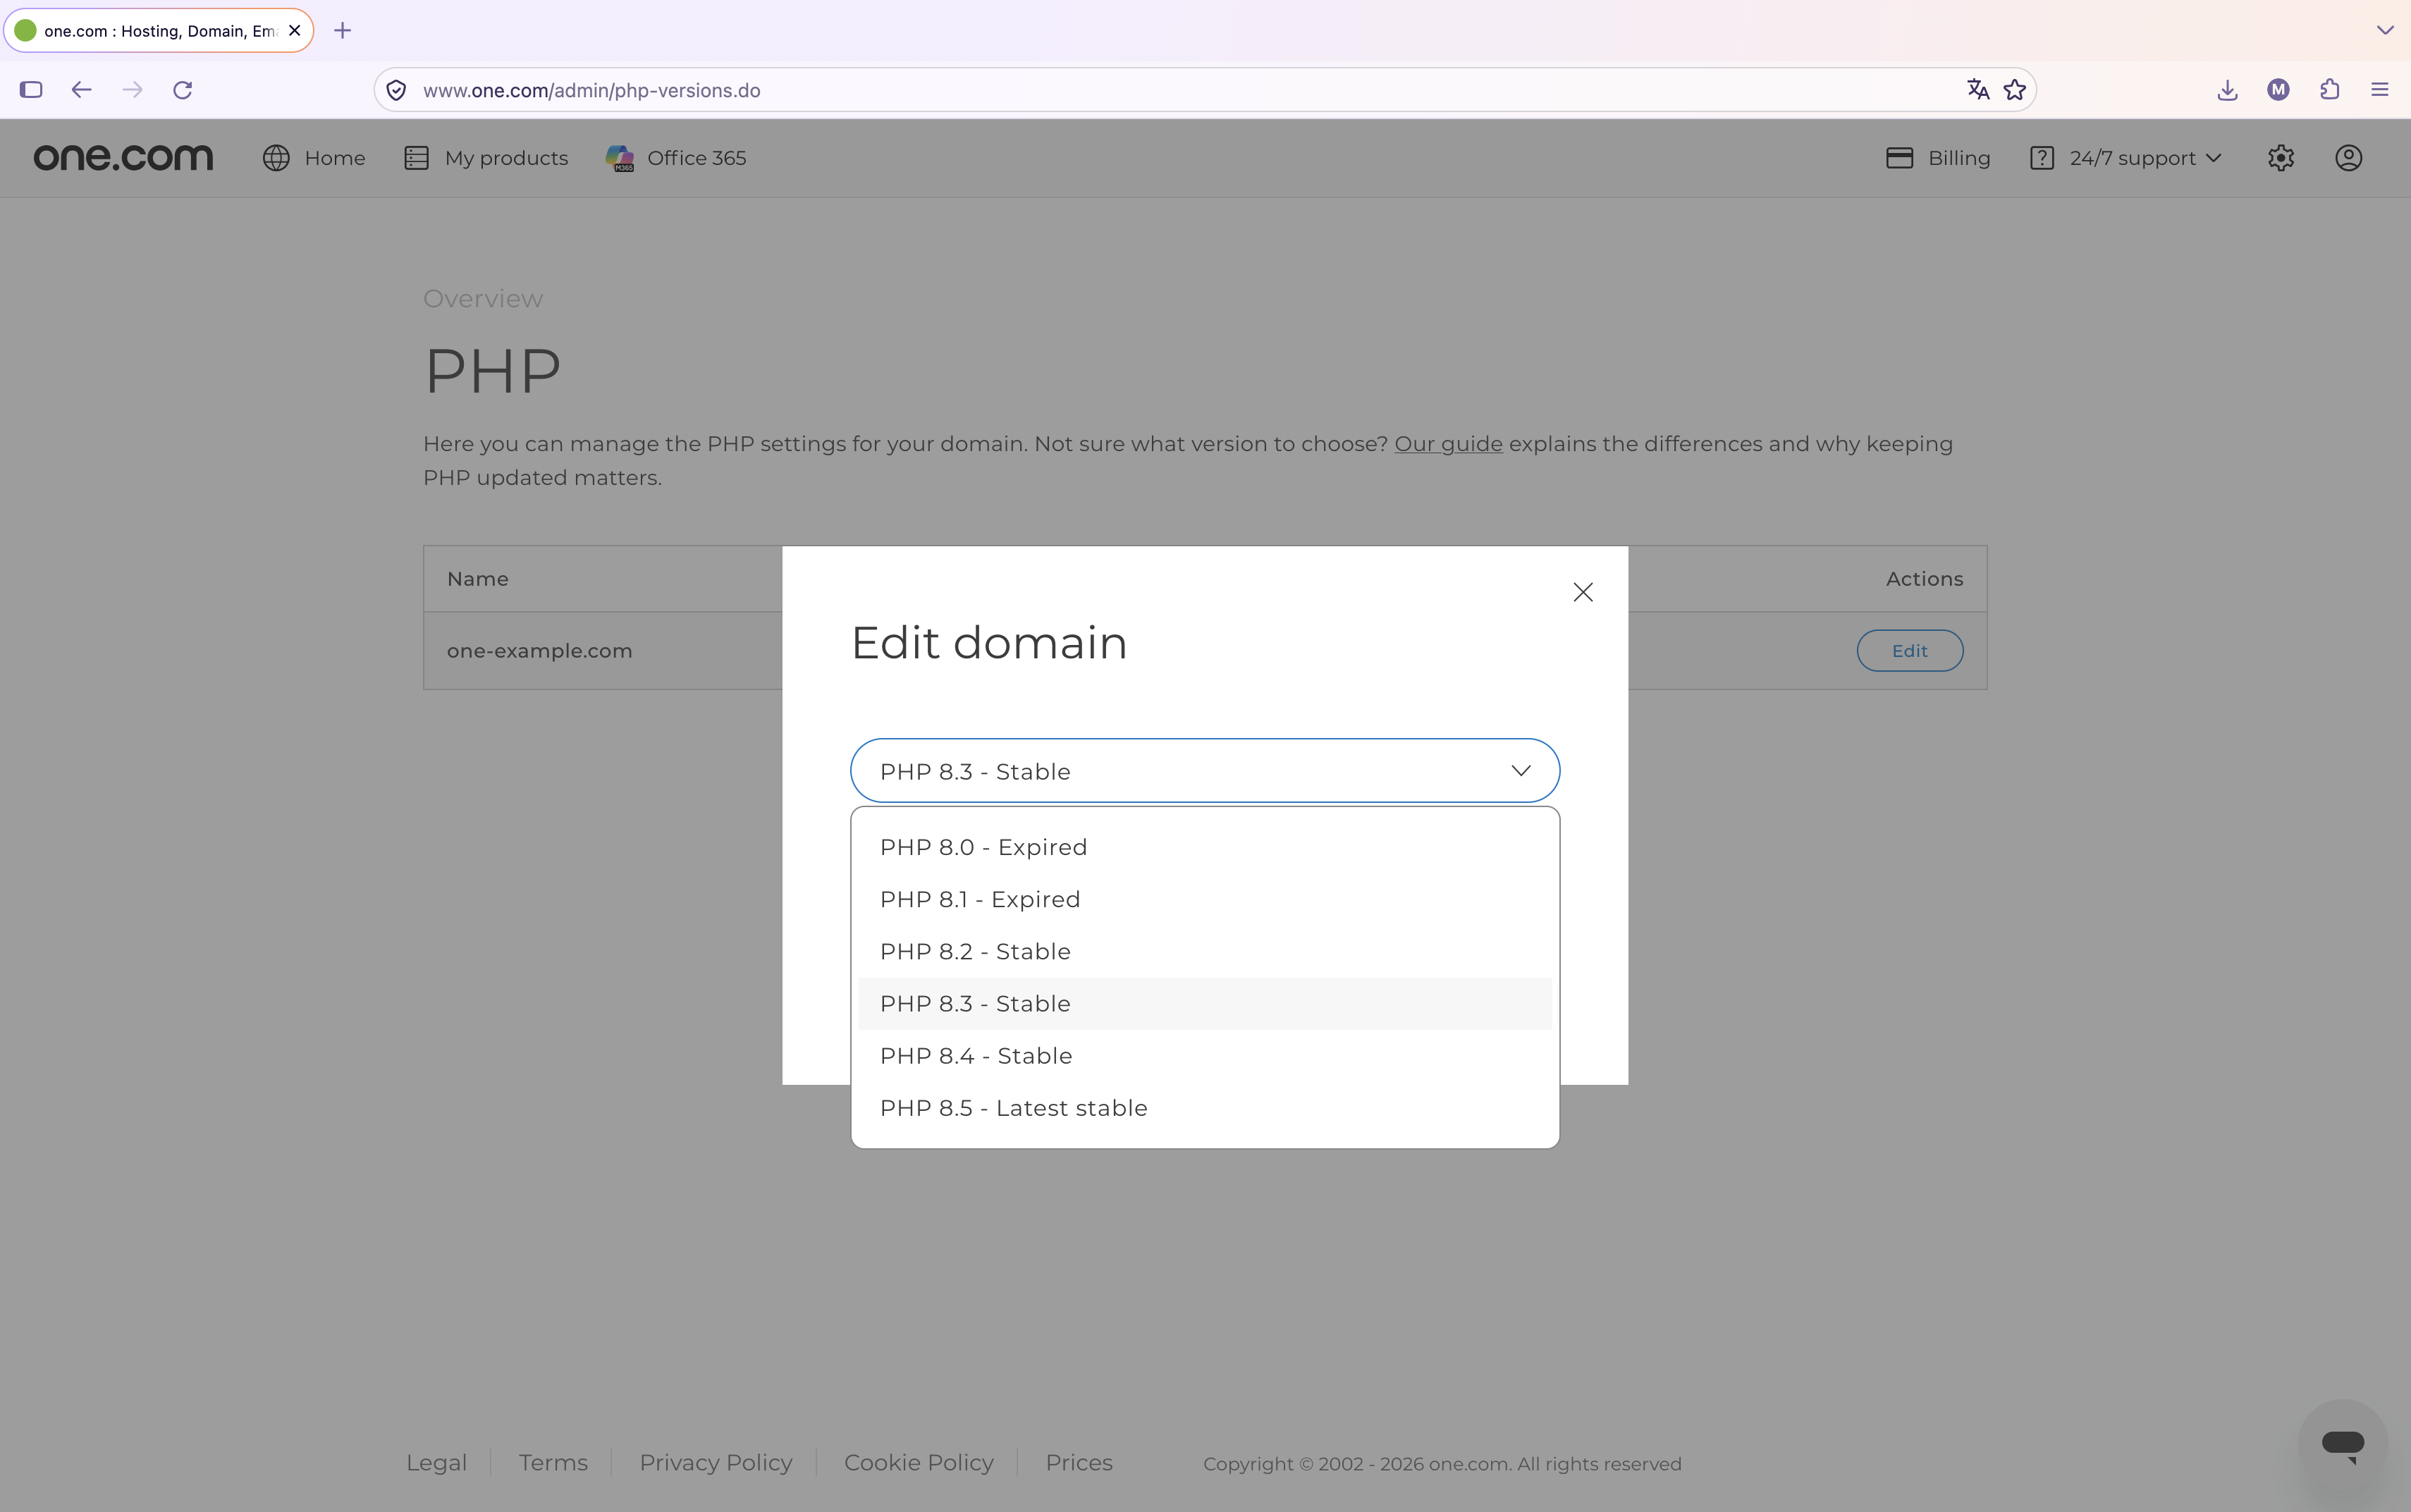Viewport: 2411px width, 1512px height.
Task: Open the browser profile M avatar
Action: (x=2278, y=90)
